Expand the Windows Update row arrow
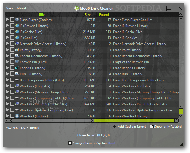The image size is (190, 153). (x=7, y=110)
